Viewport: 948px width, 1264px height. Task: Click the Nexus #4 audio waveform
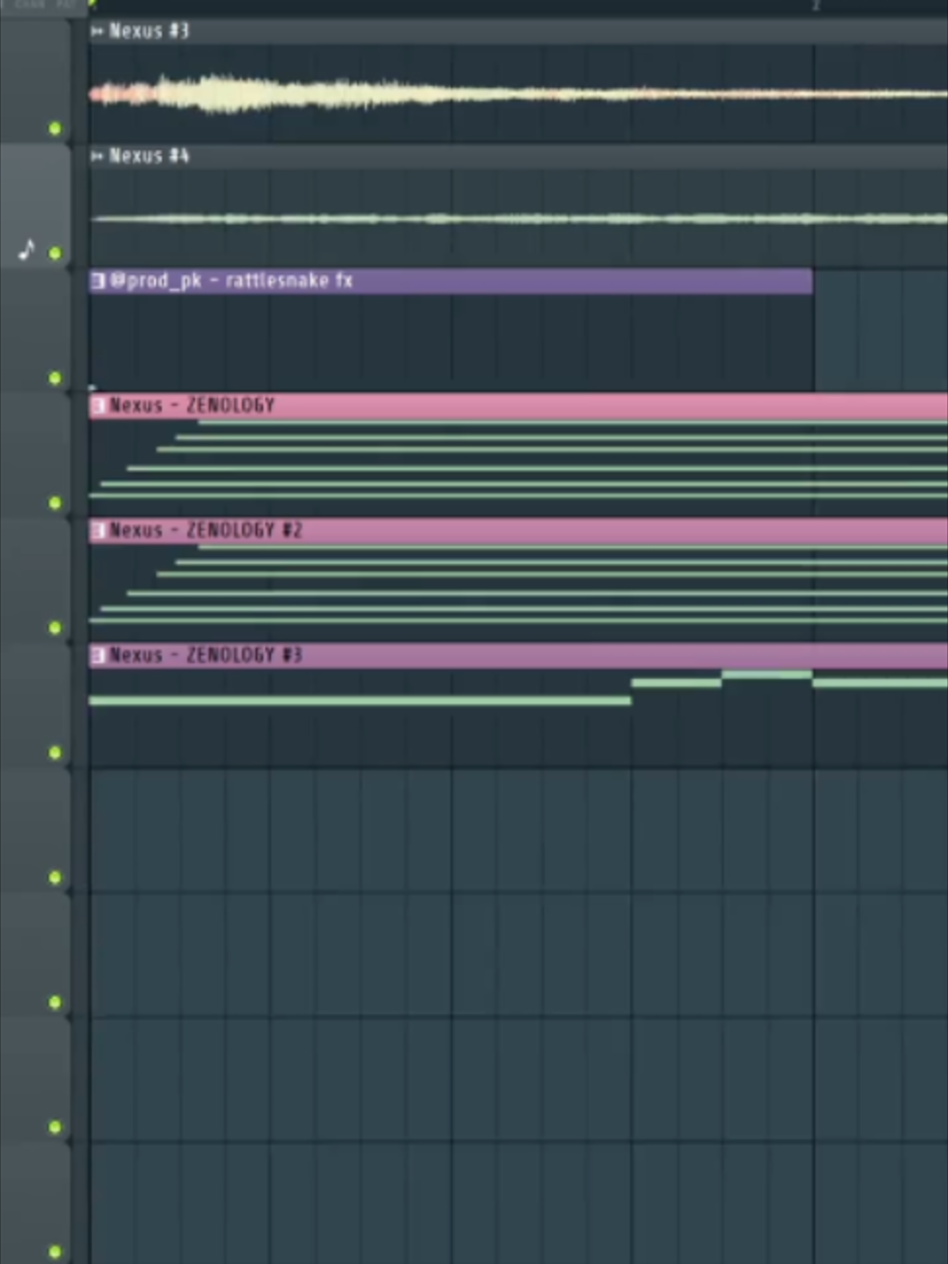[518, 219]
